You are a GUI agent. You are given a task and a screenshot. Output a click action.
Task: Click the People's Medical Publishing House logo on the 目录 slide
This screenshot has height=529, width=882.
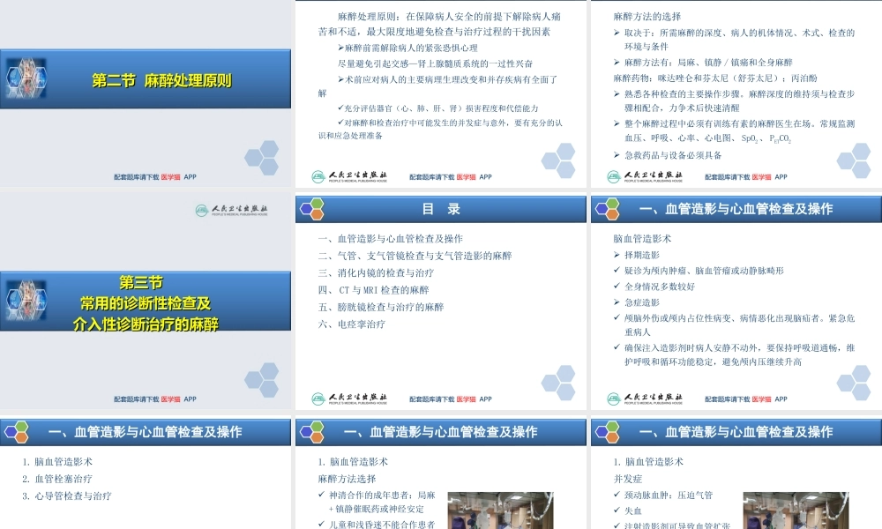(x=357, y=399)
